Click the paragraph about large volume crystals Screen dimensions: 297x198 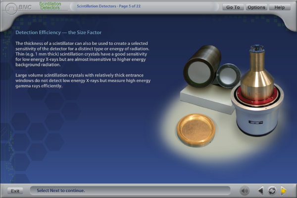[83, 80]
